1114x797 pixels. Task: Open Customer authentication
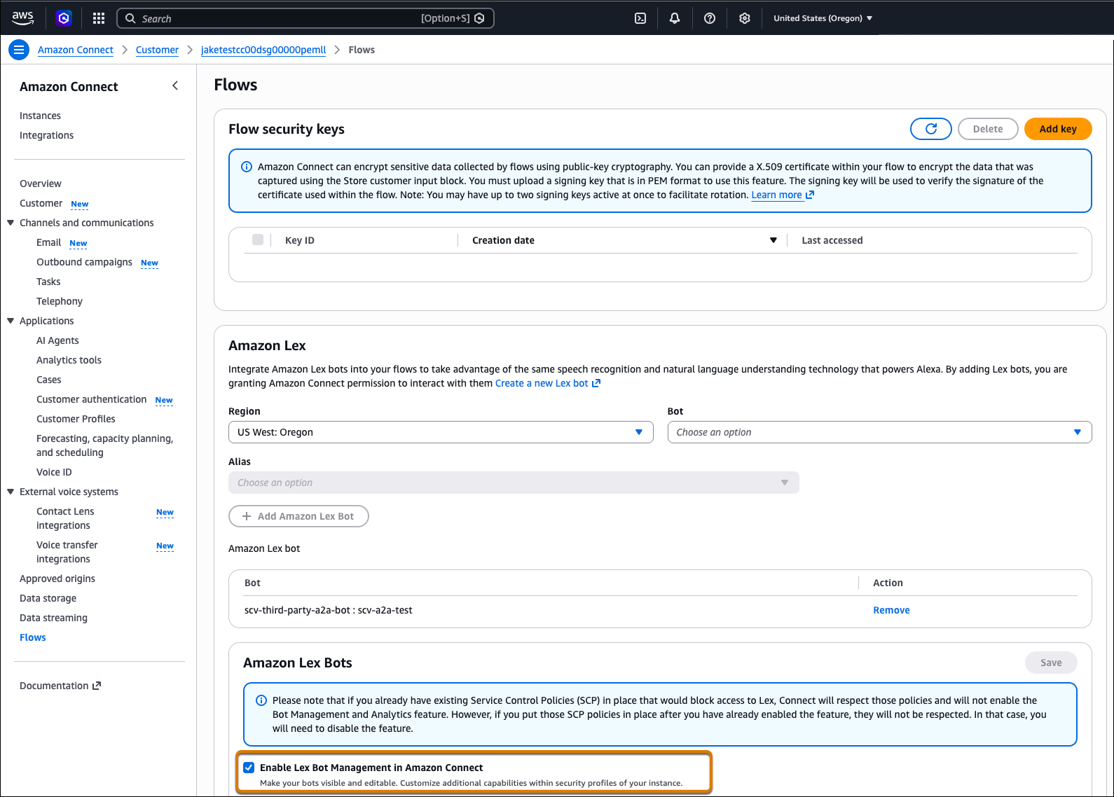pos(91,399)
